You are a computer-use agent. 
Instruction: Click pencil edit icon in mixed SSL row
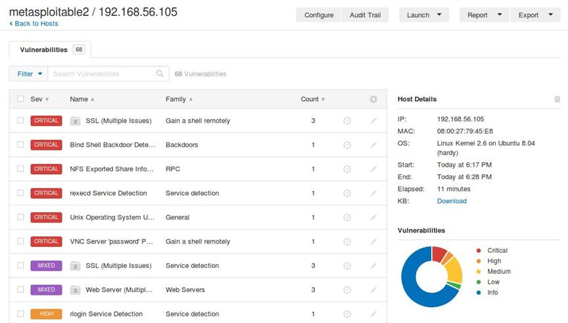point(373,265)
